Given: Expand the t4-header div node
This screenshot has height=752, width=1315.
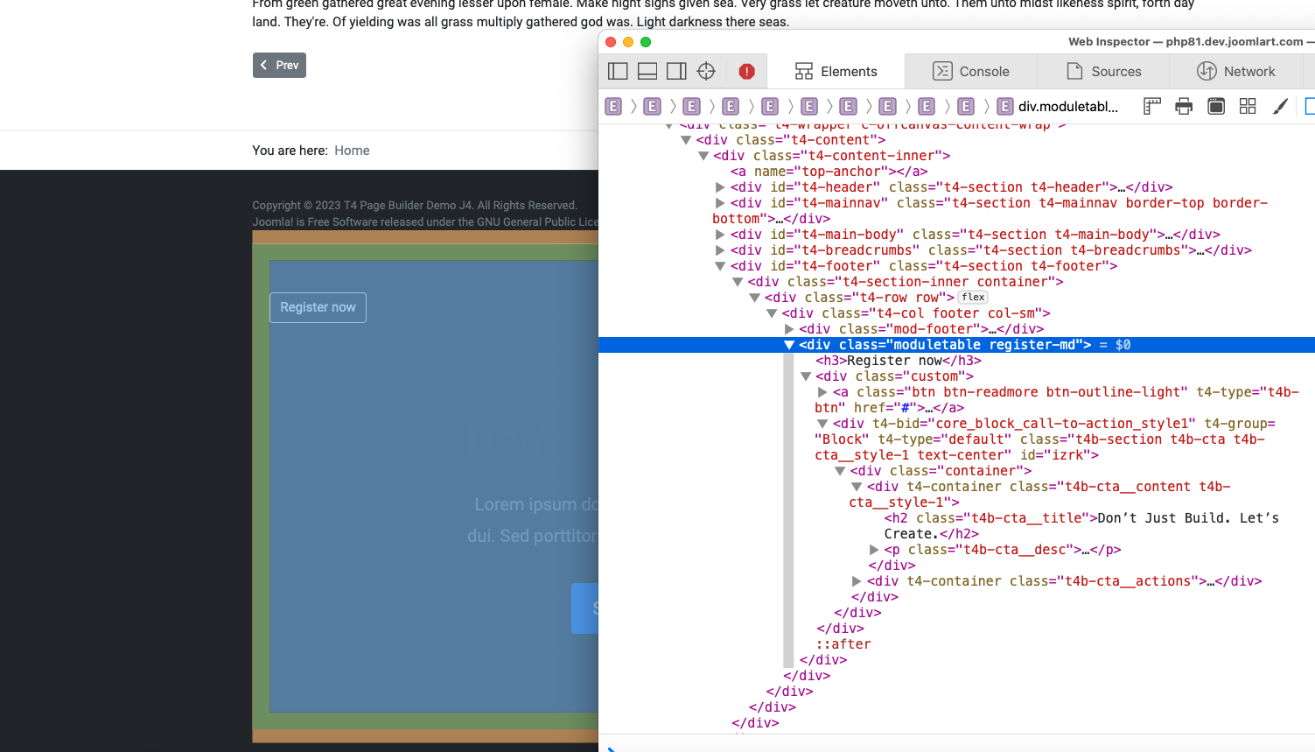Looking at the screenshot, I should tap(720, 187).
